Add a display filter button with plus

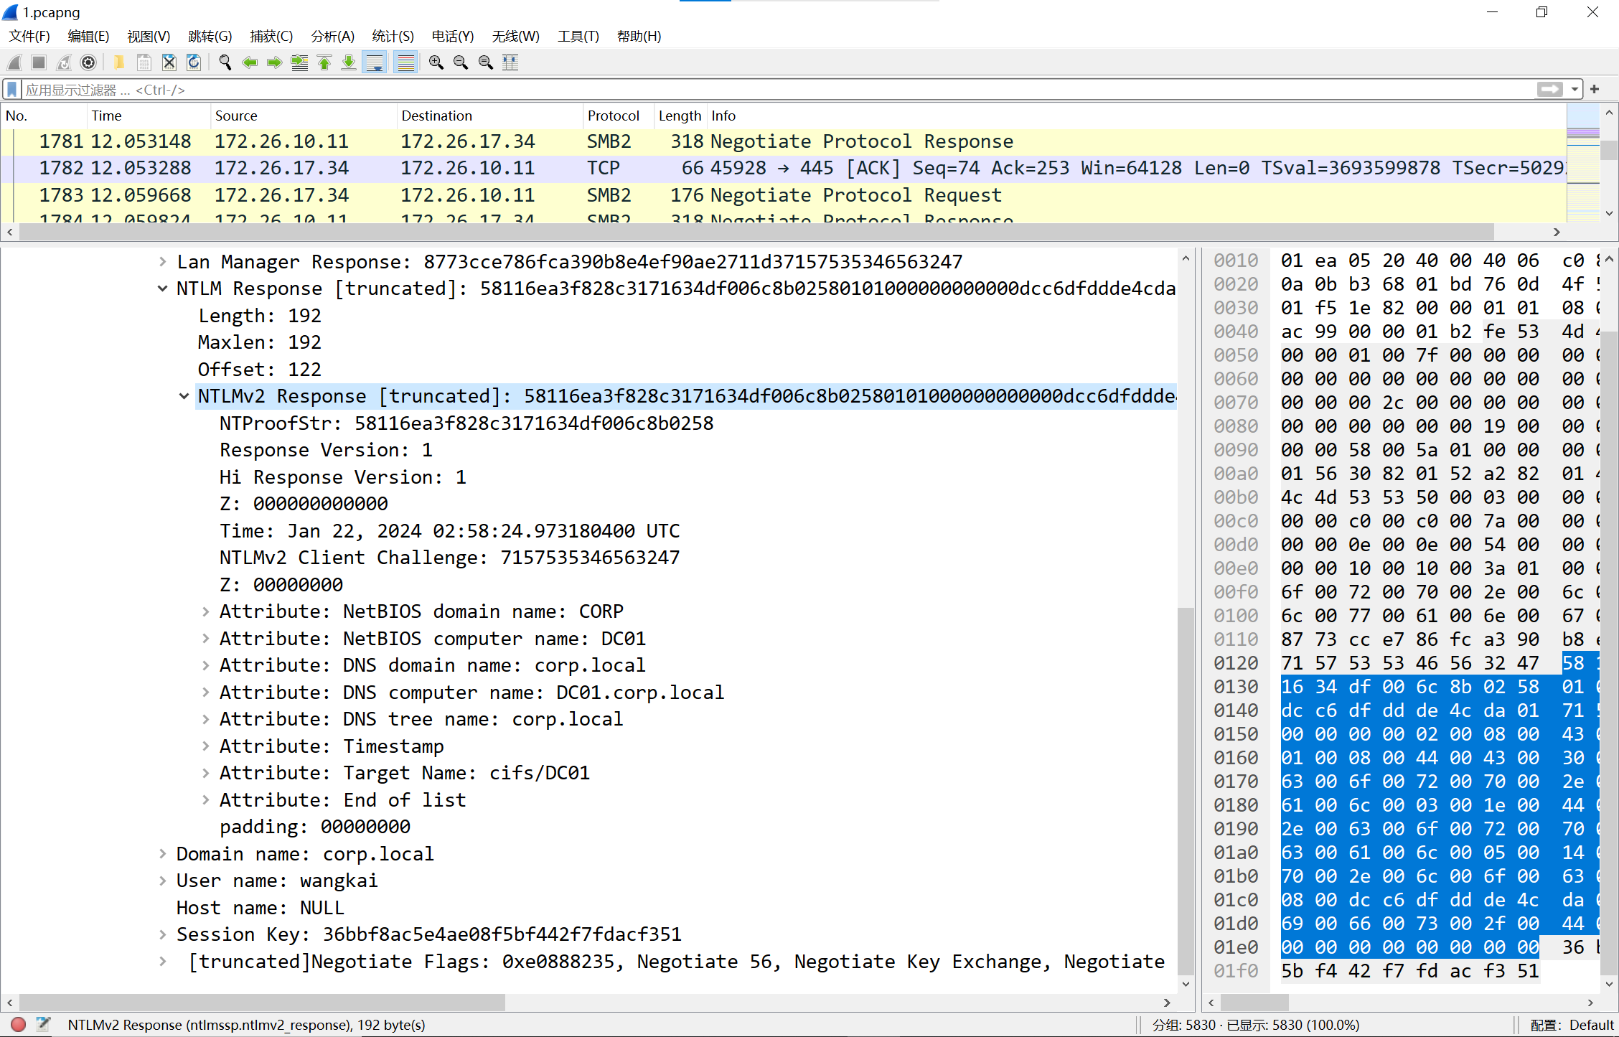1595,89
